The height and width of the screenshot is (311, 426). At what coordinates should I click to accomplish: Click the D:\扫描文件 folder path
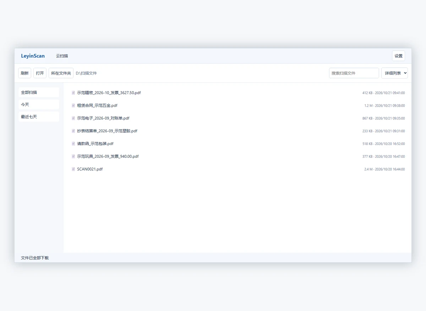pos(86,73)
